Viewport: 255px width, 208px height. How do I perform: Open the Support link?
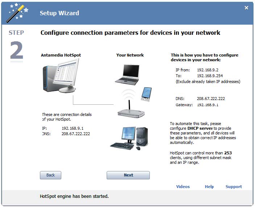(x=234, y=187)
